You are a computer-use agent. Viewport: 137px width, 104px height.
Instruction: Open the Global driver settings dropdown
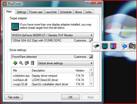pyautogui.click(x=65, y=63)
